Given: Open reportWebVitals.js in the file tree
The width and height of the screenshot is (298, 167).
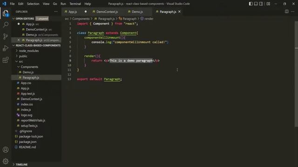Looking at the screenshot, I should coord(33,121).
